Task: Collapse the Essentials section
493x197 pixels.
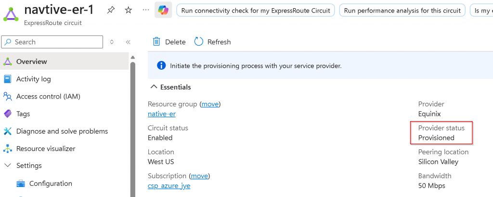Action: point(154,87)
